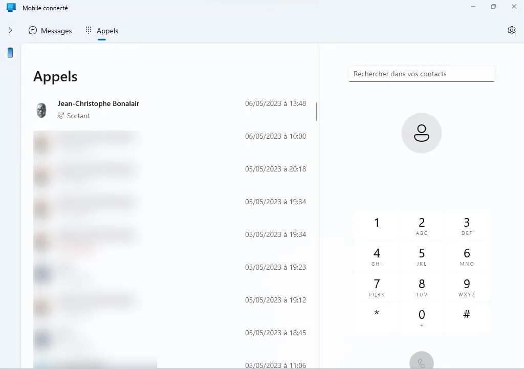Click the contacts search field
Image resolution: width=524 pixels, height=369 pixels.
click(421, 74)
